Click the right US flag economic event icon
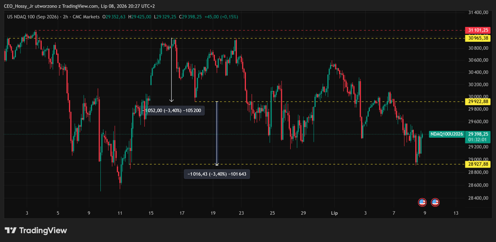Image resolution: width=496 pixels, height=242 pixels. pyautogui.click(x=435, y=202)
